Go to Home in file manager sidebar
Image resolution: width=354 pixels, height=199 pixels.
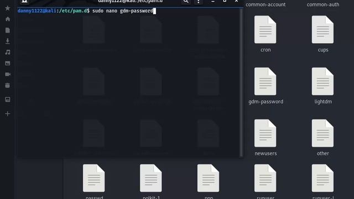pos(7,19)
